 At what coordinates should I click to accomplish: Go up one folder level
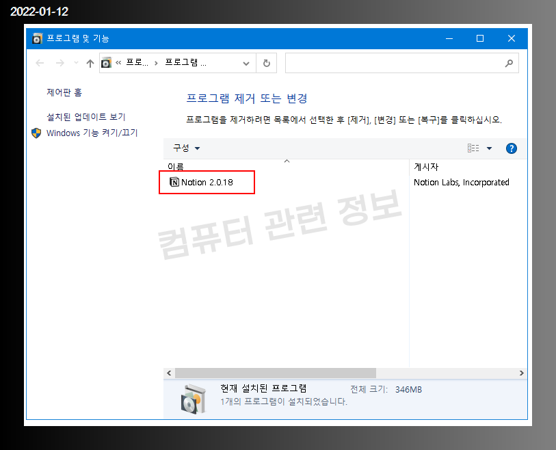(x=90, y=63)
